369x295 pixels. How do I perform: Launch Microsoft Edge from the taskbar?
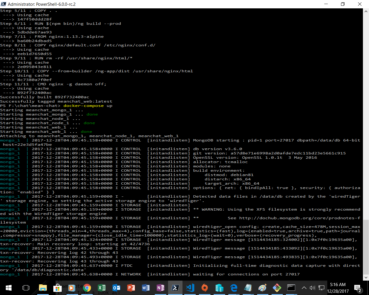(234, 288)
